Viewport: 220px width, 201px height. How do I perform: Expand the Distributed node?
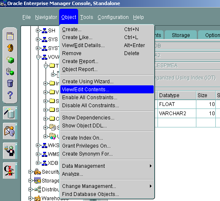[30, 189]
